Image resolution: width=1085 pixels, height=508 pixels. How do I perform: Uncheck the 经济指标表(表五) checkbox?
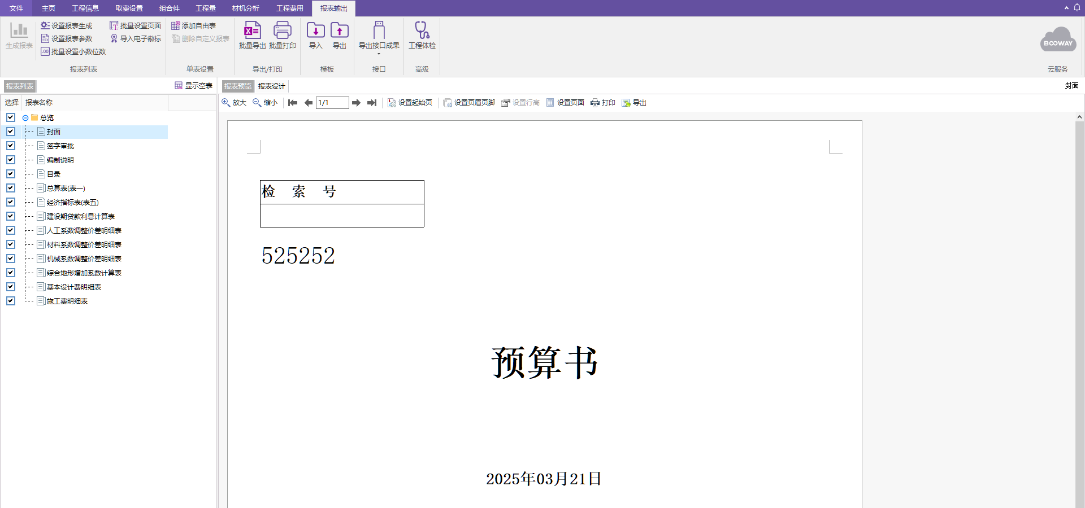tap(11, 202)
